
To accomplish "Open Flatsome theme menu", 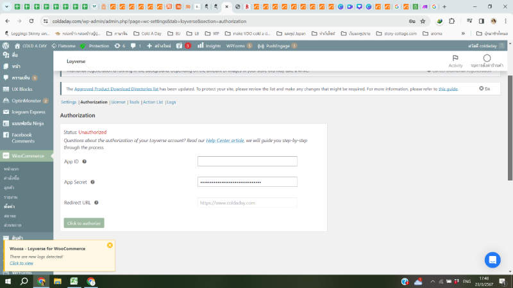I will click(x=63, y=45).
